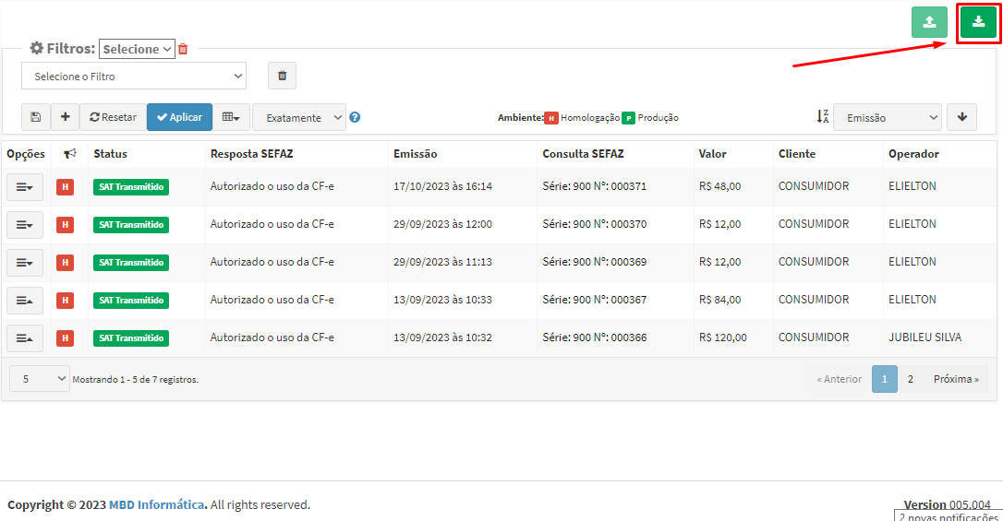Go to page 2 of results
Screen dimensions: 1003x521
pos(910,379)
